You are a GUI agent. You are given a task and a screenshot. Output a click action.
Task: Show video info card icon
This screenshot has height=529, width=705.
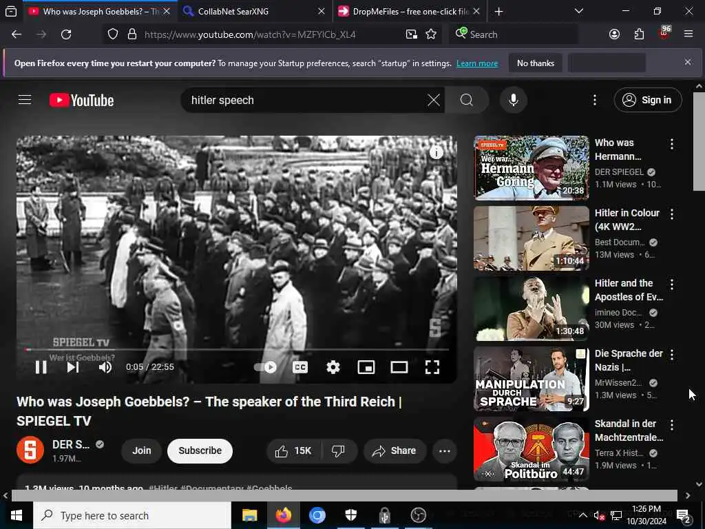436,152
